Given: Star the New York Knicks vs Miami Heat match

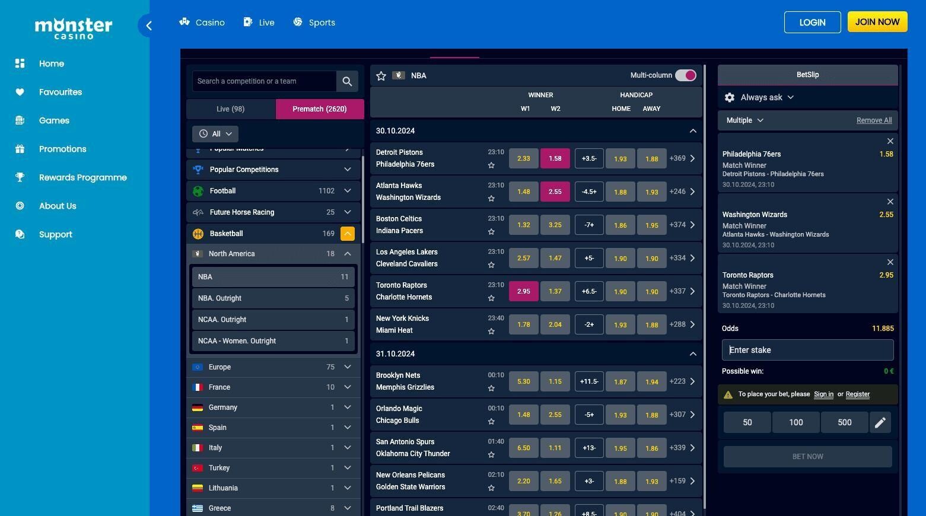Looking at the screenshot, I should click(491, 332).
